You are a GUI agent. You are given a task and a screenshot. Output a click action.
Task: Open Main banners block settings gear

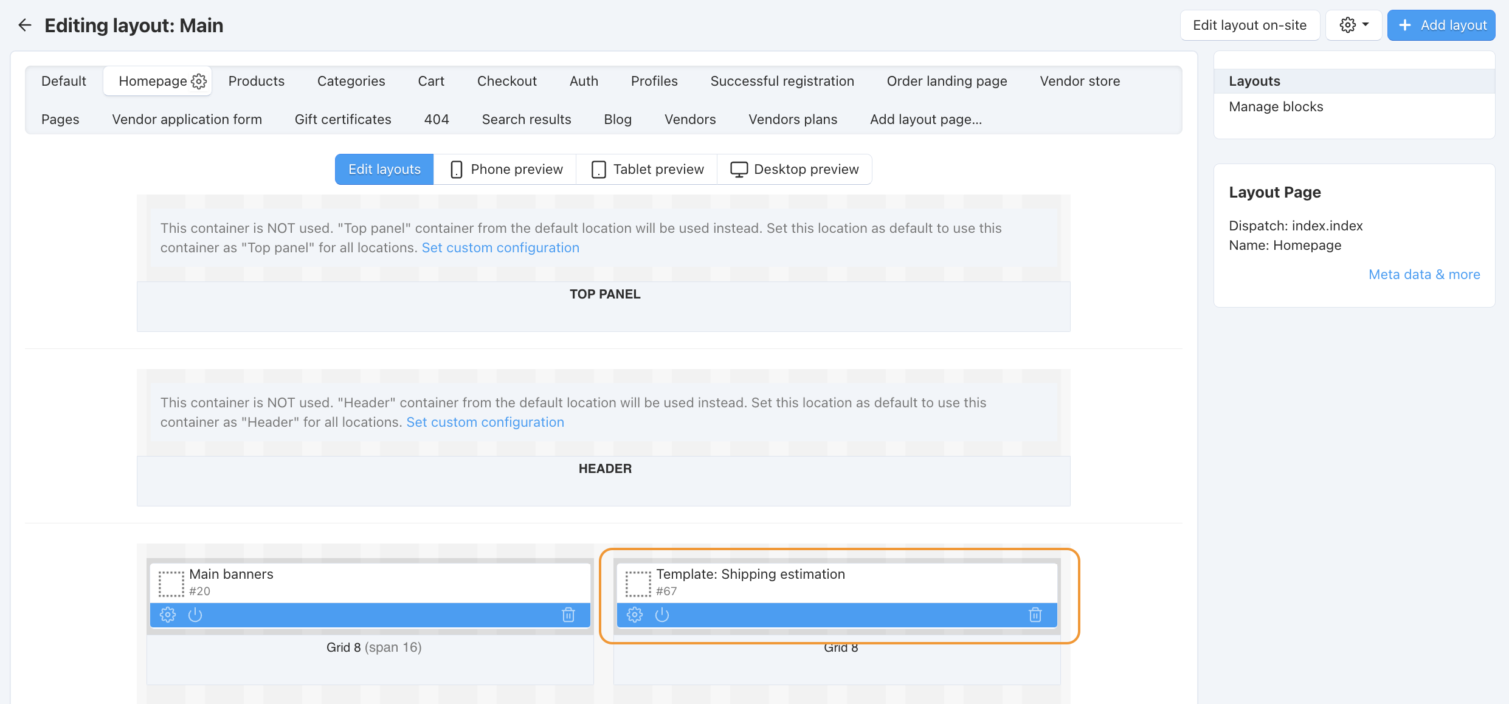tap(168, 615)
